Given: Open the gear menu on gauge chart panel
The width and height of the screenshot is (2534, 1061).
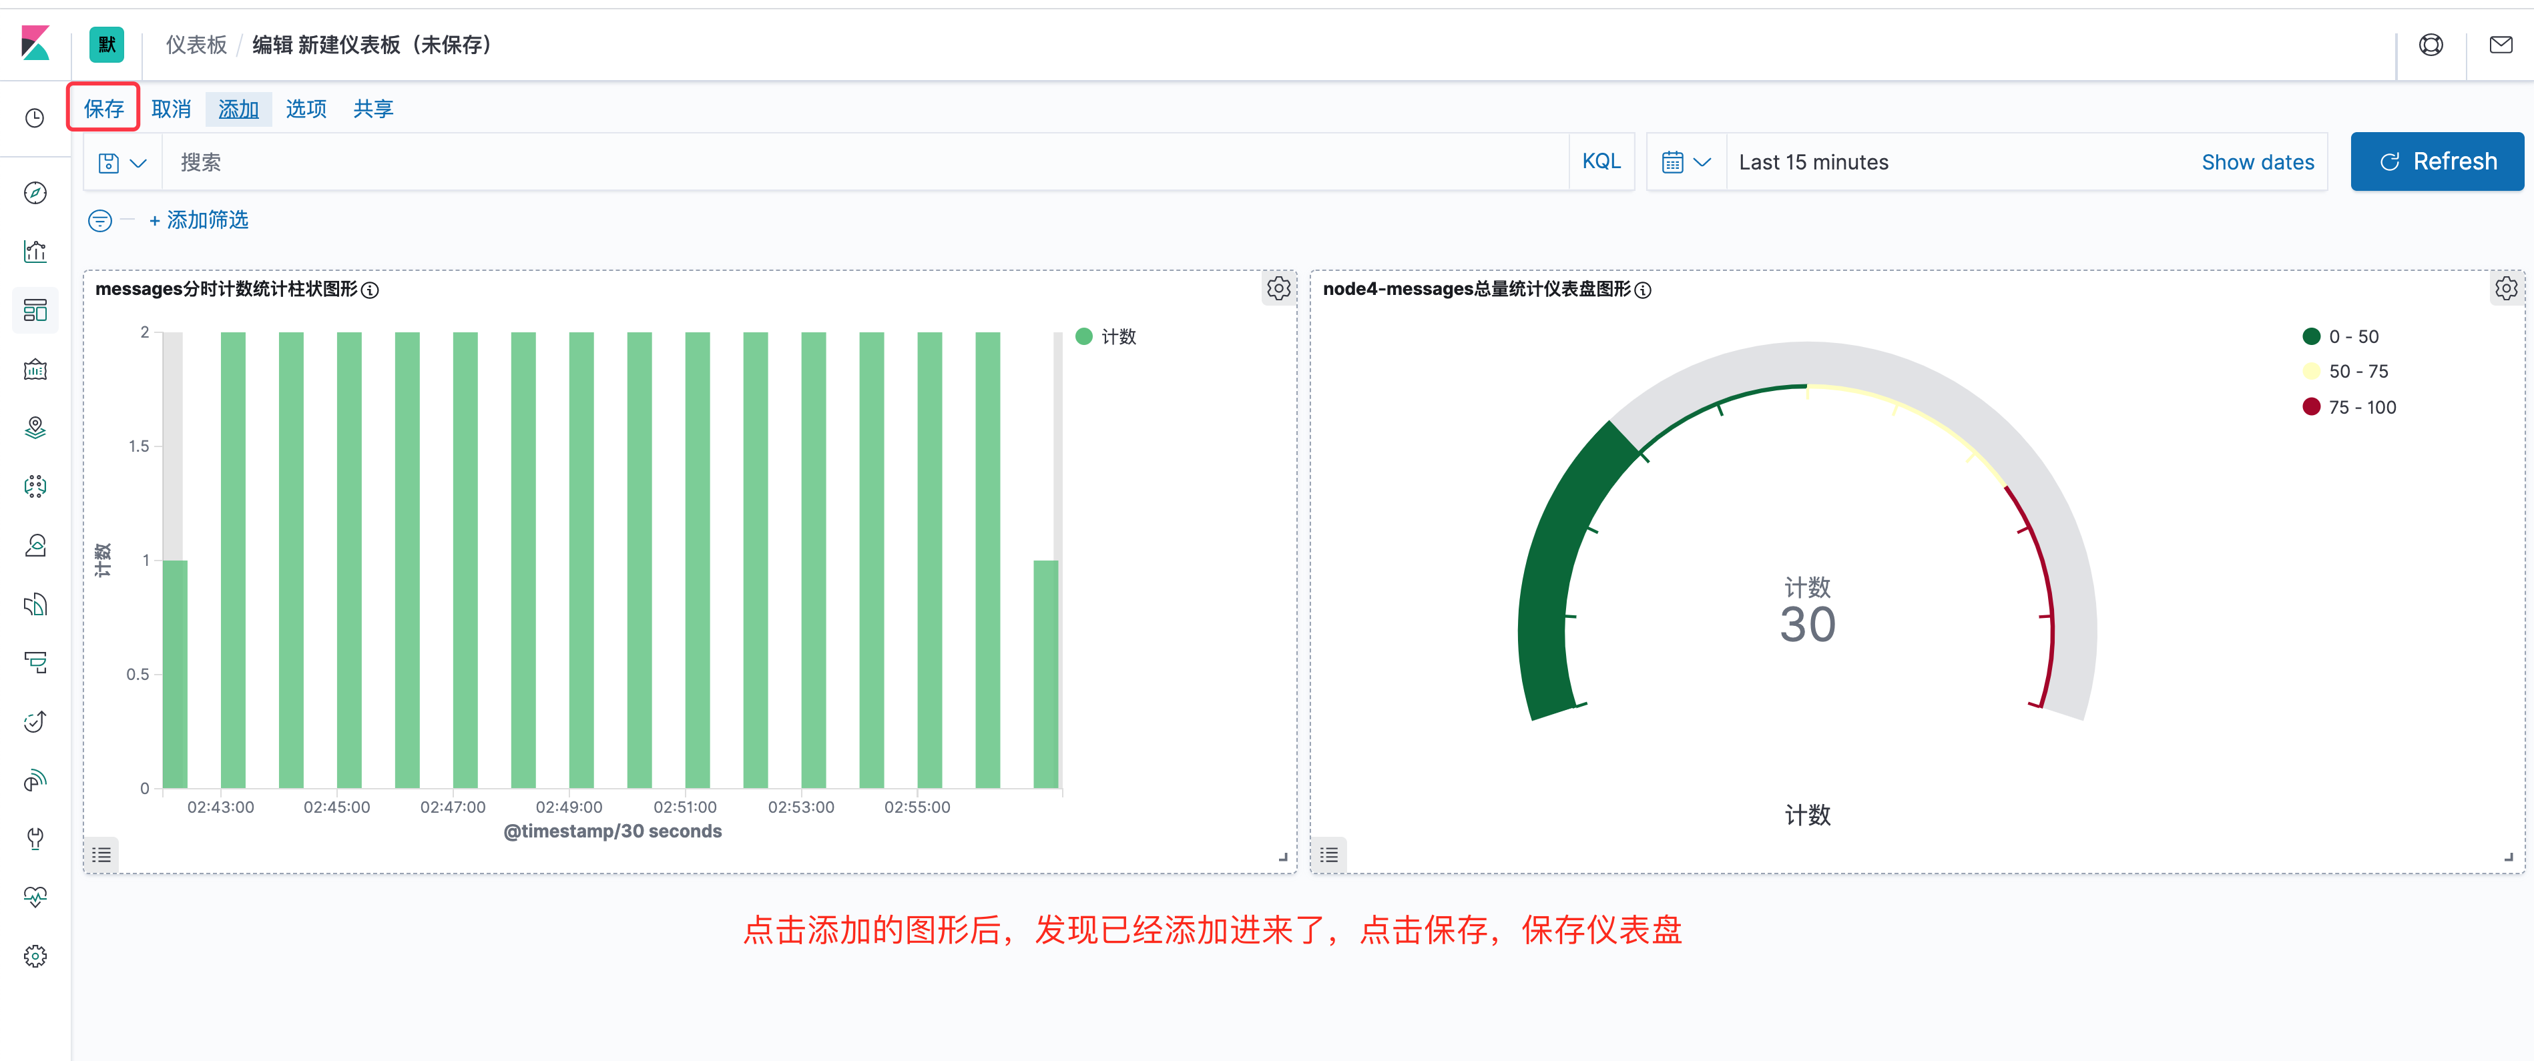Looking at the screenshot, I should coord(2505,288).
